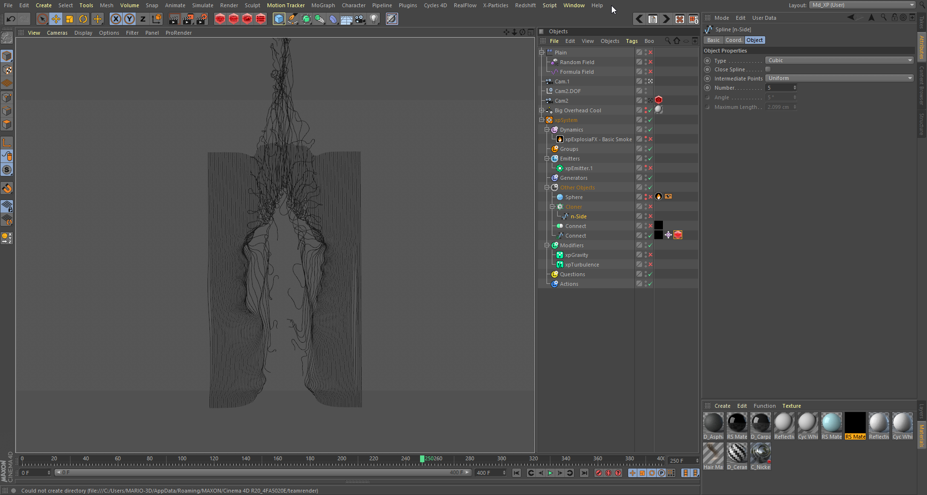Switch to the Coord. attributes tab
Image resolution: width=927 pixels, height=495 pixels.
click(x=734, y=40)
